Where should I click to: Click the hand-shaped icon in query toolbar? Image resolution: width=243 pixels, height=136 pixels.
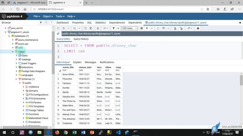[x=158, y=28]
